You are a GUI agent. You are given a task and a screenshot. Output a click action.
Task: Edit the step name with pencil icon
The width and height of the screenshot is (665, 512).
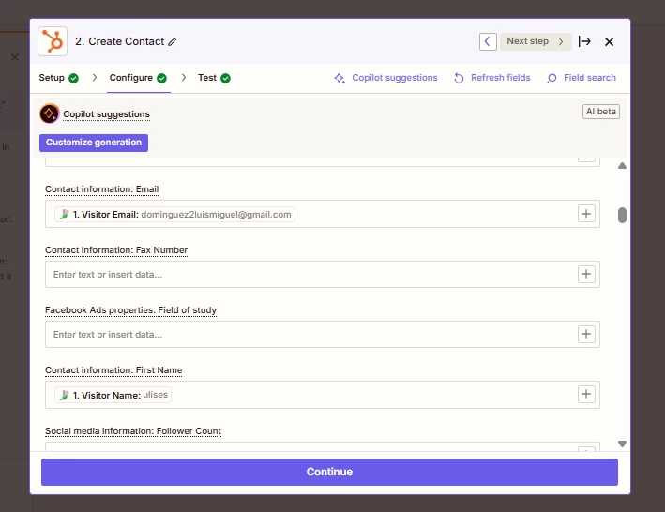173,41
